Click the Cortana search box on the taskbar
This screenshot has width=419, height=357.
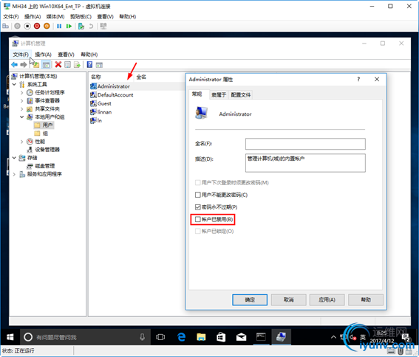click(86, 337)
